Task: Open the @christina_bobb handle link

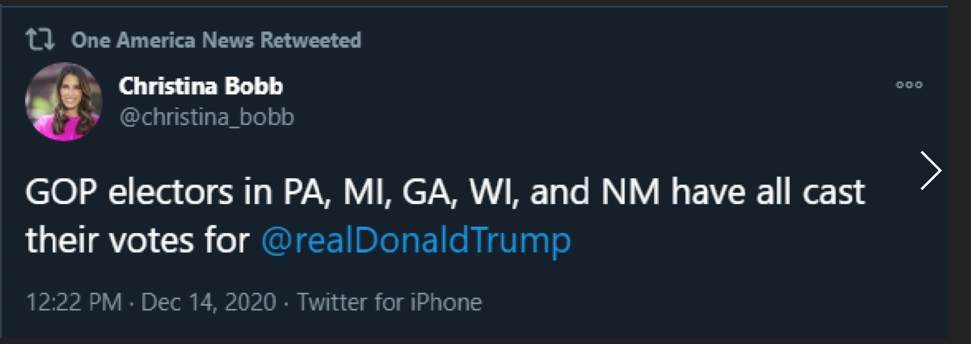Action: point(207,117)
